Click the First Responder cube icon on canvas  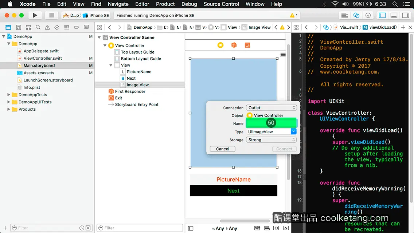(x=234, y=45)
